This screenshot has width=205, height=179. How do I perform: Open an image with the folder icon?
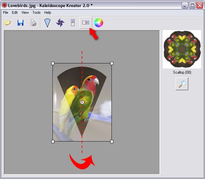[x=8, y=23]
